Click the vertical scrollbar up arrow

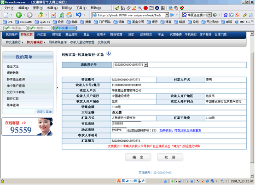click(252, 34)
